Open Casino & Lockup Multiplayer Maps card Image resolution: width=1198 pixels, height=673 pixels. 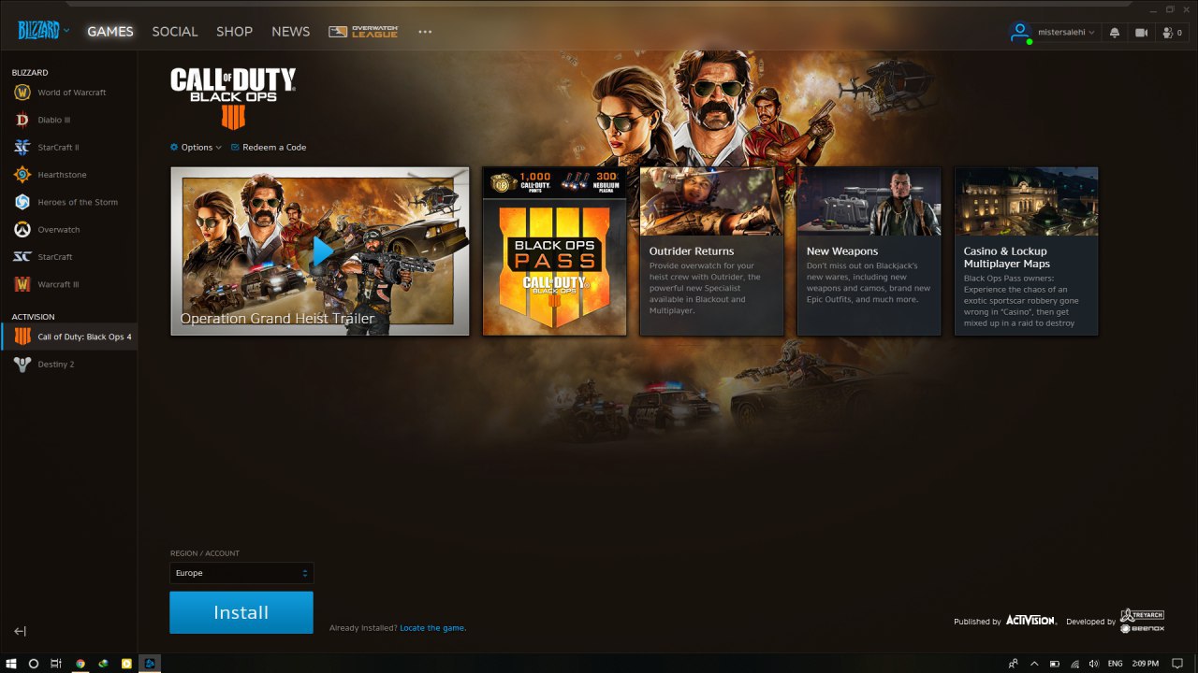click(1026, 251)
